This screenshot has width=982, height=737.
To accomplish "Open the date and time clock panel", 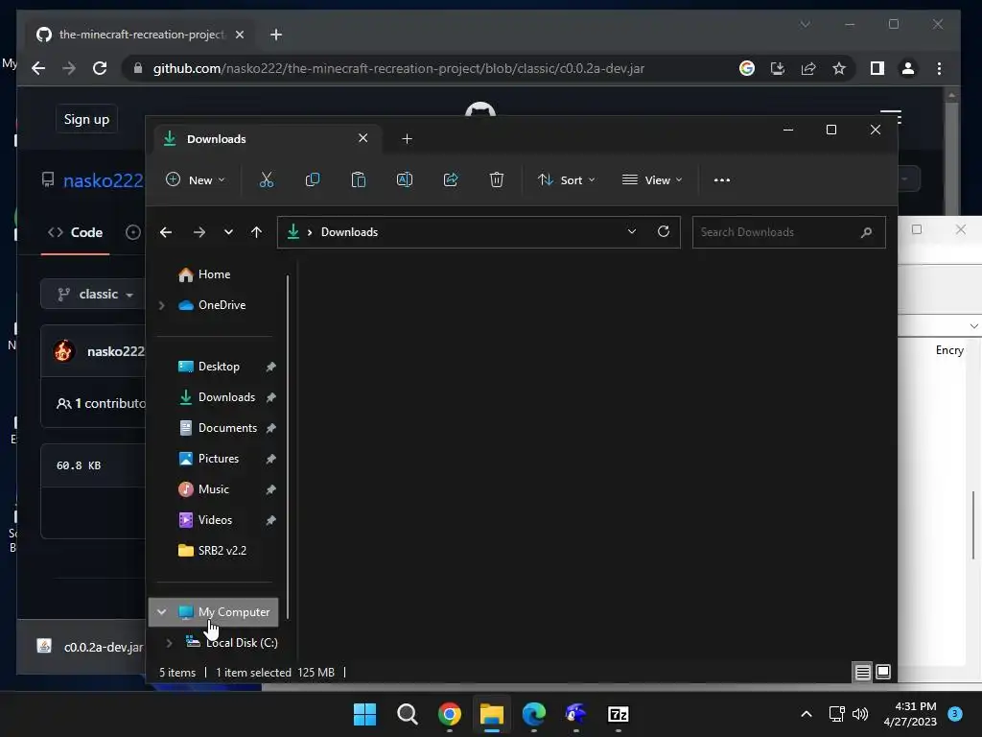I will [910, 714].
